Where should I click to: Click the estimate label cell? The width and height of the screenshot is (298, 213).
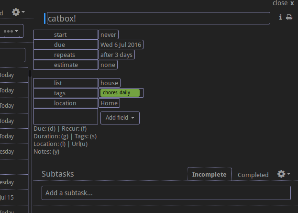tap(66, 65)
